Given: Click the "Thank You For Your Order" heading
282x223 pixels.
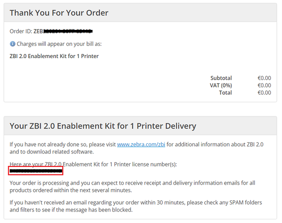Looking at the screenshot, I should [x=59, y=13].
